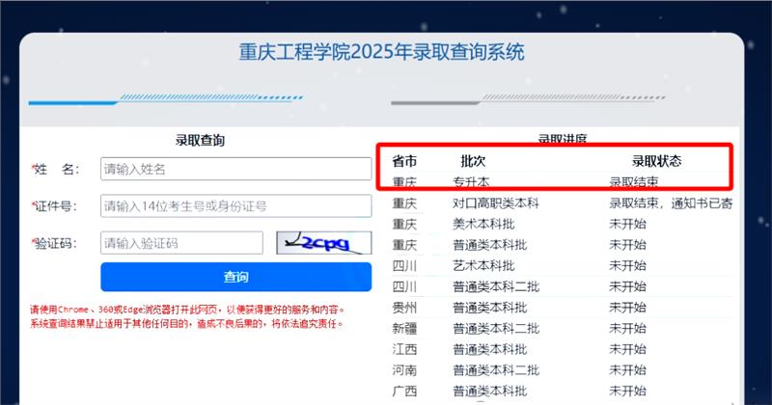Refresh the 2cpg captcha image
Image resolution: width=772 pixels, height=405 pixels.
[324, 243]
